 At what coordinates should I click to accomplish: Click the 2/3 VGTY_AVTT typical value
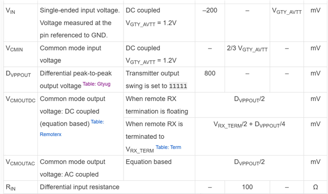tap(247, 48)
